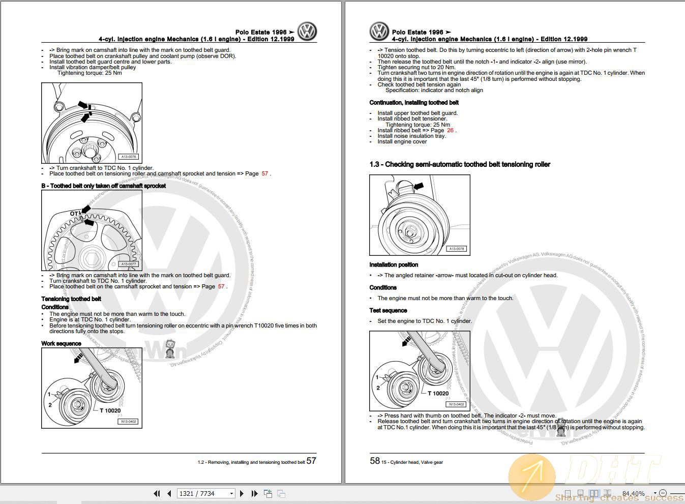Switch to continuous facing view layout
The width and height of the screenshot is (685, 504).
click(607, 493)
